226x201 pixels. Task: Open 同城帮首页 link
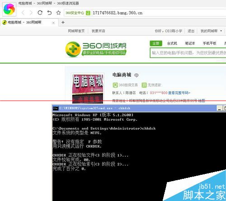76,31
